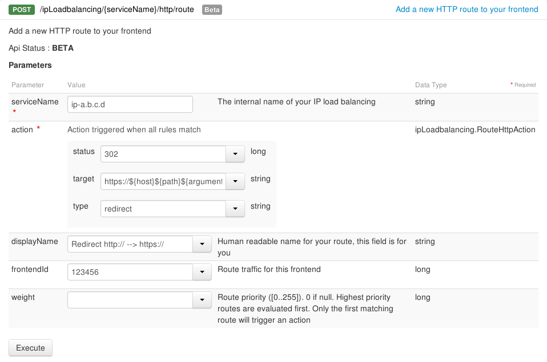Focus the serviceName input field
This screenshot has width=547, height=362.
coord(130,104)
